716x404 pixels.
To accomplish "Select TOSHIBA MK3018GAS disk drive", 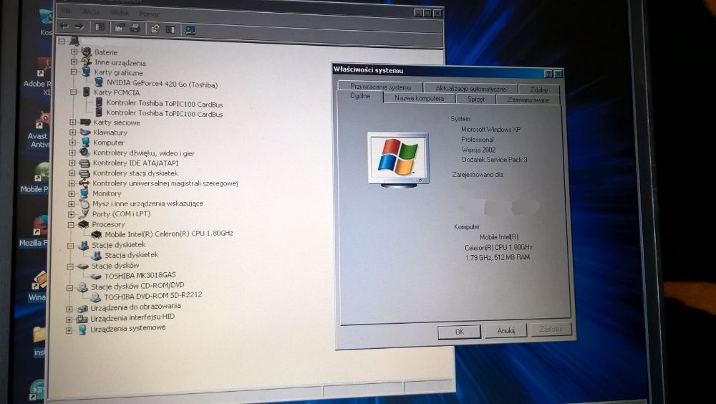I will pos(140,276).
